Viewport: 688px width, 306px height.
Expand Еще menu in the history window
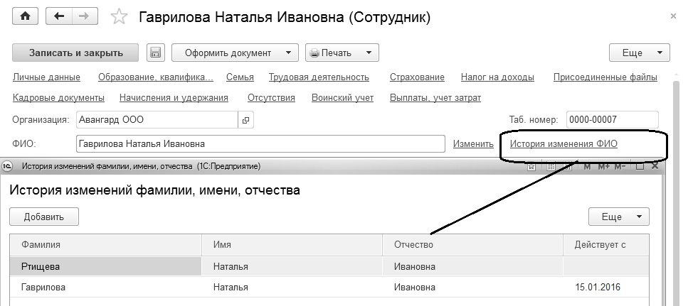(x=619, y=217)
